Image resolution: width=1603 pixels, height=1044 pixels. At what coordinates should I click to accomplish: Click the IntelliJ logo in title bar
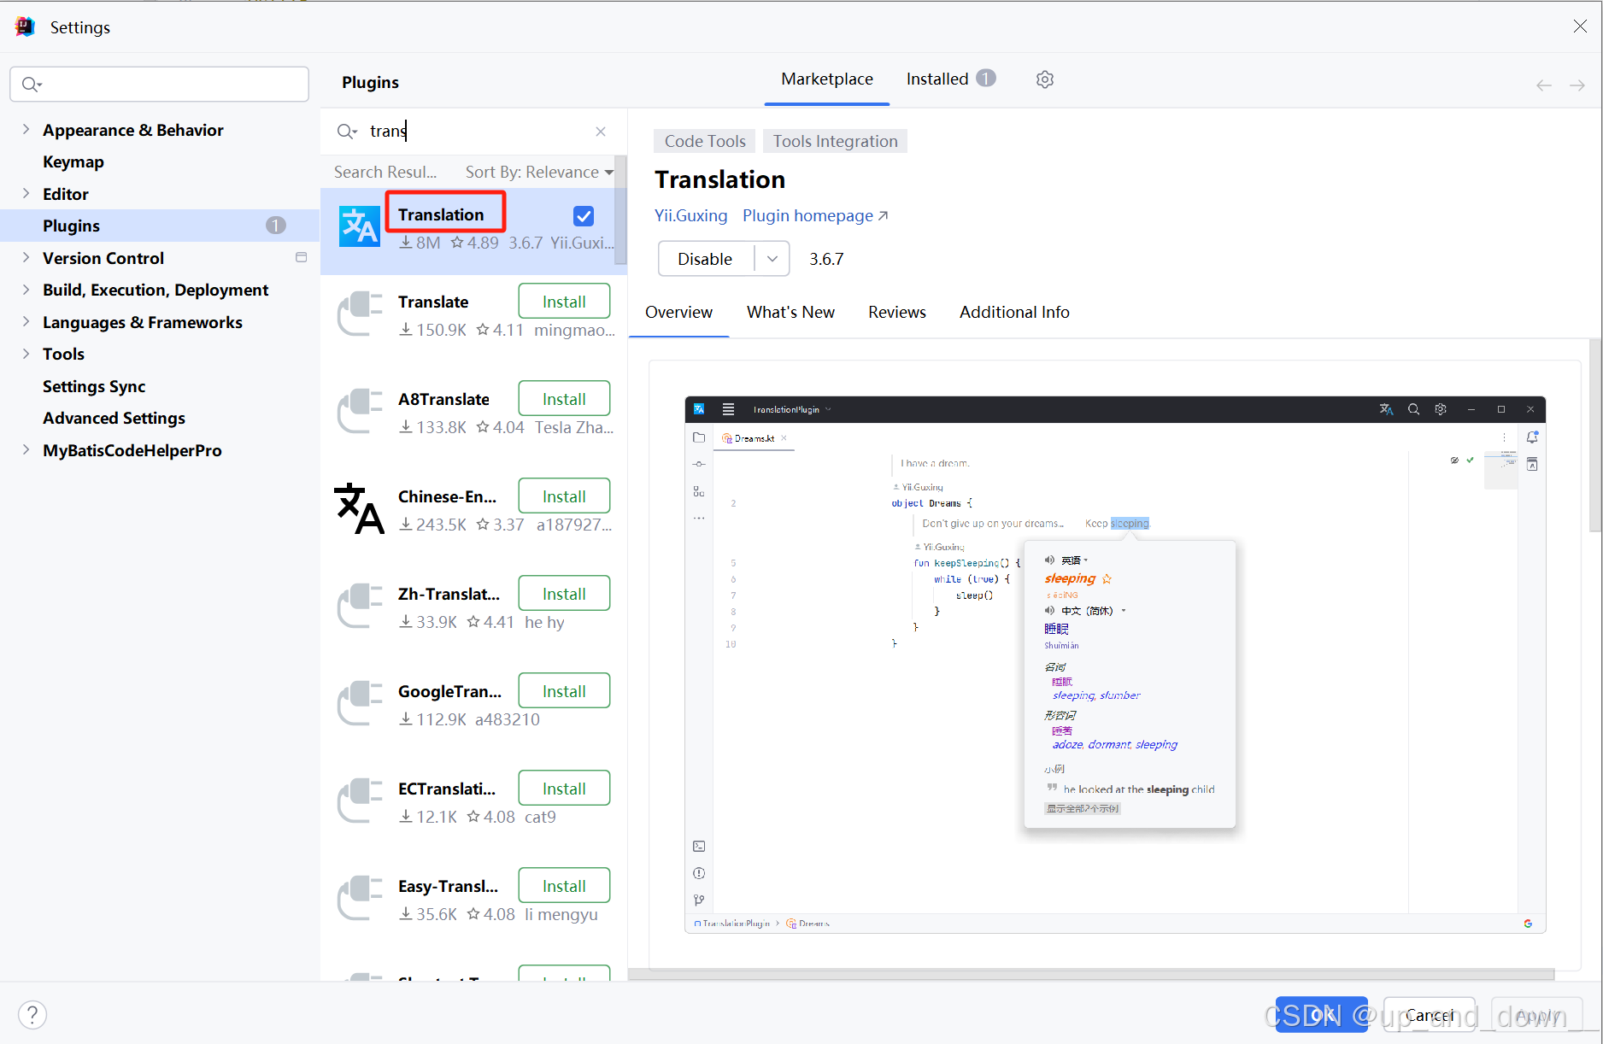click(x=25, y=27)
